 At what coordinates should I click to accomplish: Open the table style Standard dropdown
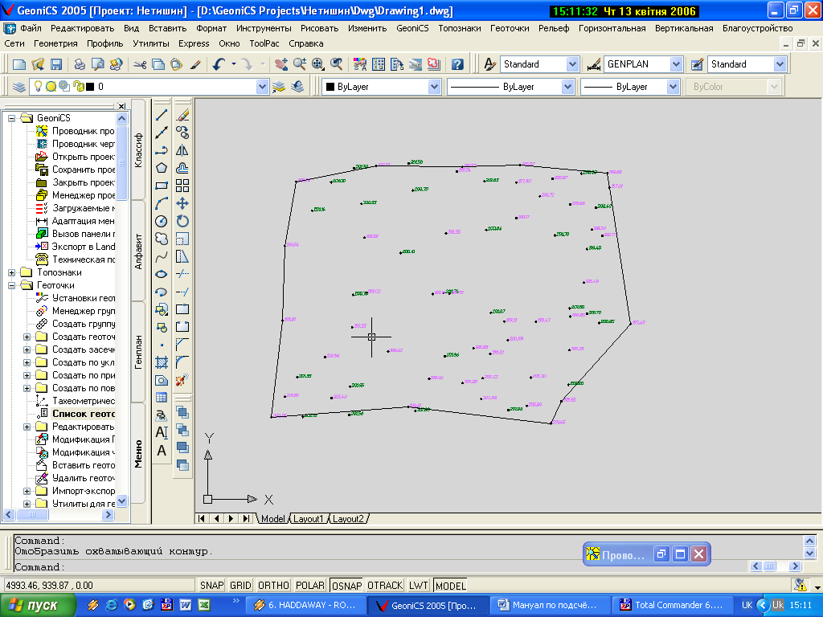point(780,64)
